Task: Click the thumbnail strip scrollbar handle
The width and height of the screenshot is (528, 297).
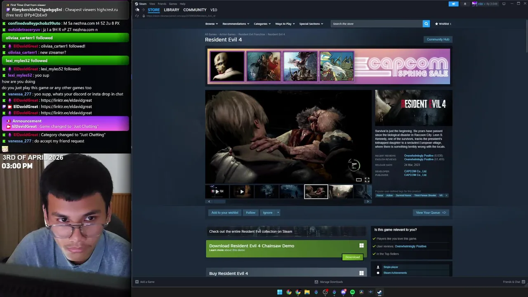Action: click(219, 201)
